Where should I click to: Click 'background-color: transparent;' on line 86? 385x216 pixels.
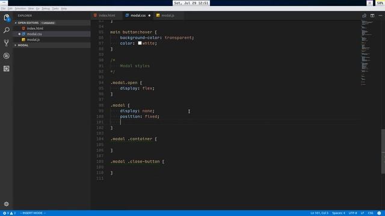point(157,38)
